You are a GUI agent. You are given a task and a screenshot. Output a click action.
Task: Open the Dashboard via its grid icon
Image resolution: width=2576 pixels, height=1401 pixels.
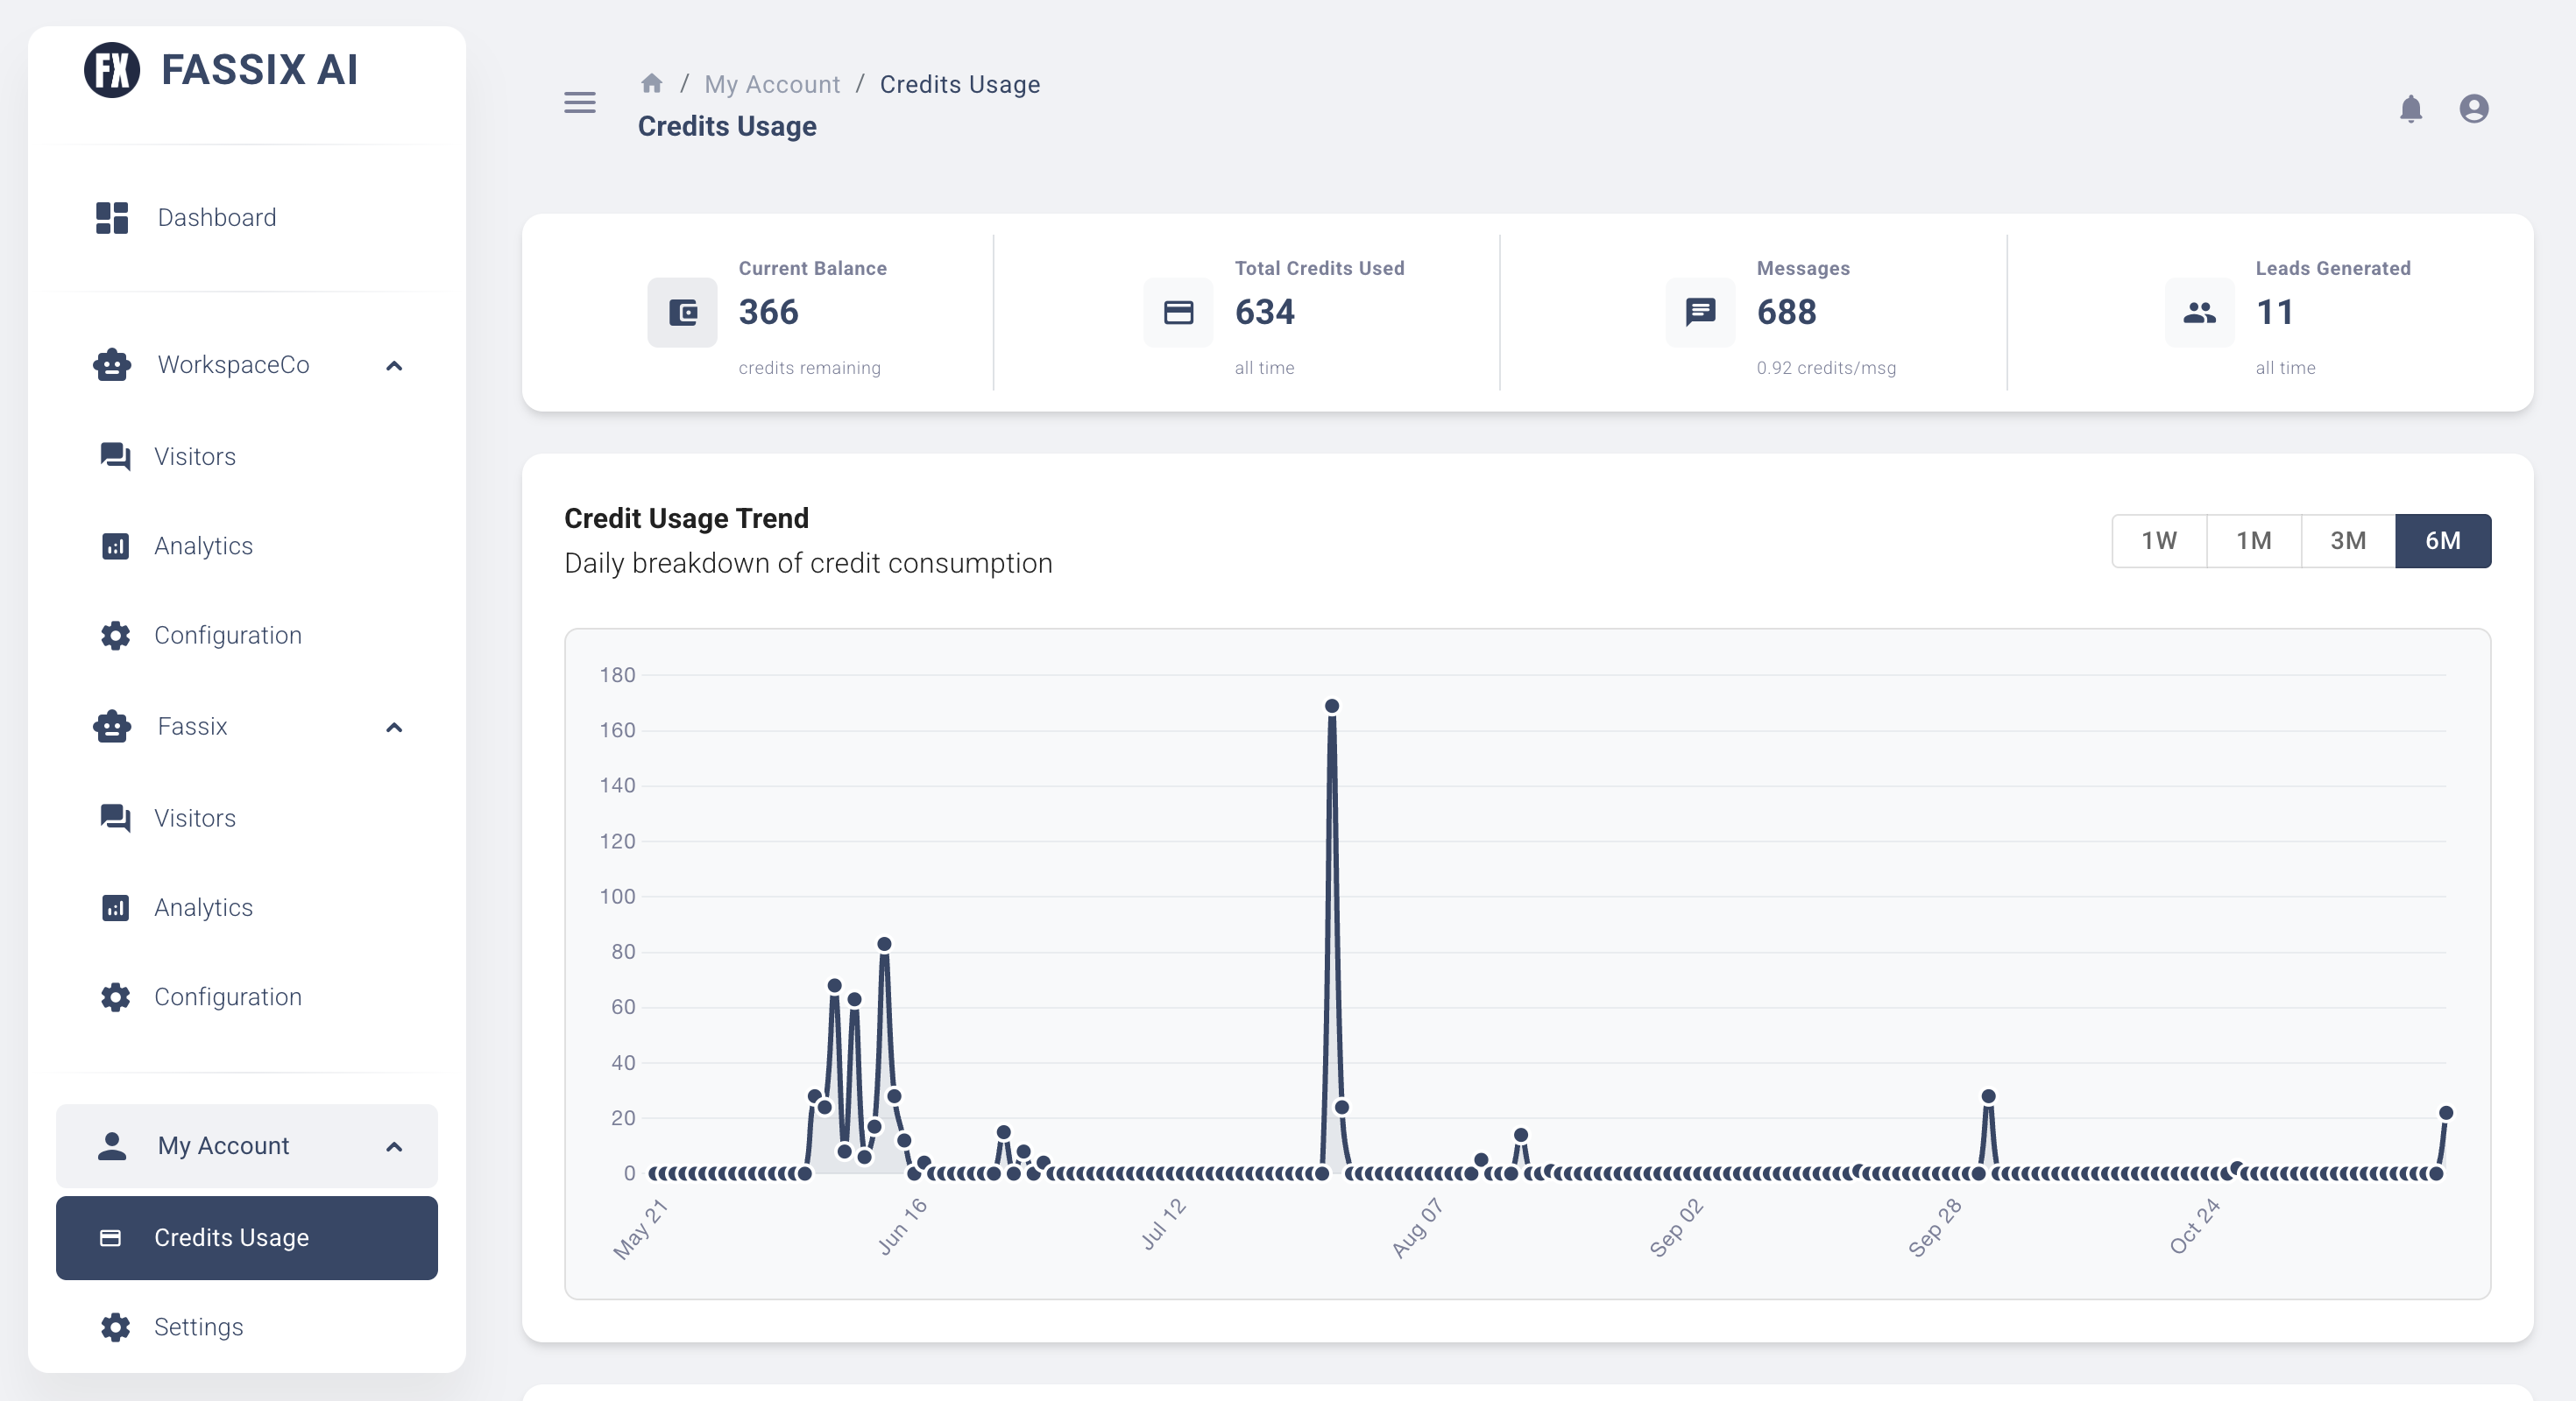(112, 217)
